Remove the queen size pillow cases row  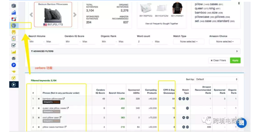[x=39, y=108]
